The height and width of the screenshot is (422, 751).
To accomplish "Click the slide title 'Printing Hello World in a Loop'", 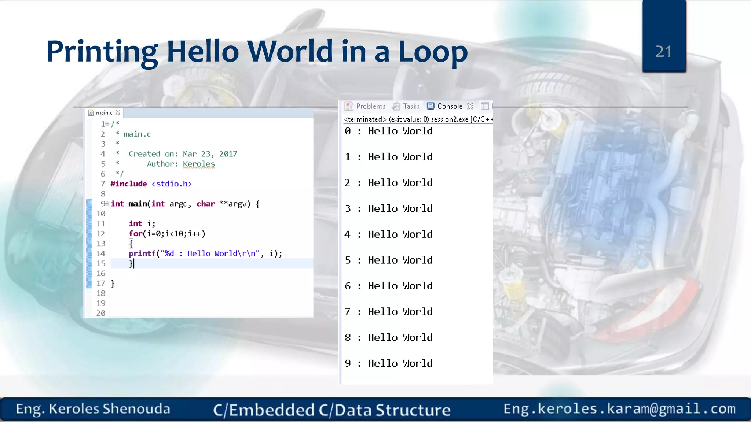I will (257, 52).
